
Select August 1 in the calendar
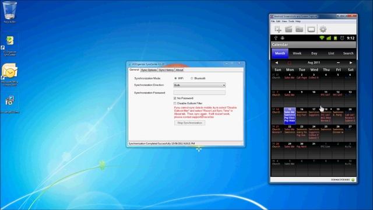click(x=290, y=81)
